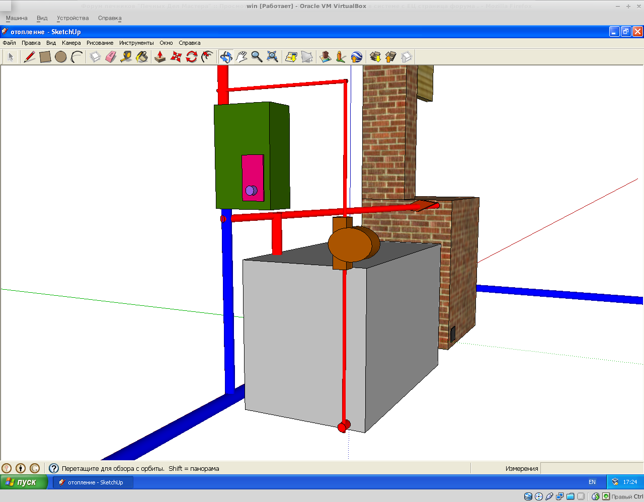
Task: Enable the Zoom magnifier tool
Action: pos(257,57)
